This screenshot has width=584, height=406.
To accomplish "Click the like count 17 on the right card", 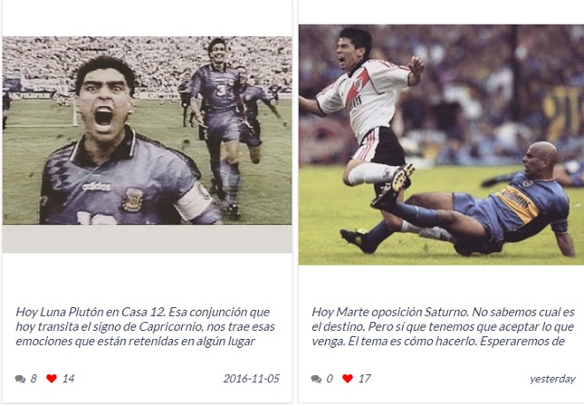I will click(365, 379).
